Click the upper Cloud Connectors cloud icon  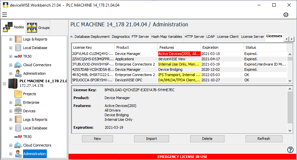18,65
